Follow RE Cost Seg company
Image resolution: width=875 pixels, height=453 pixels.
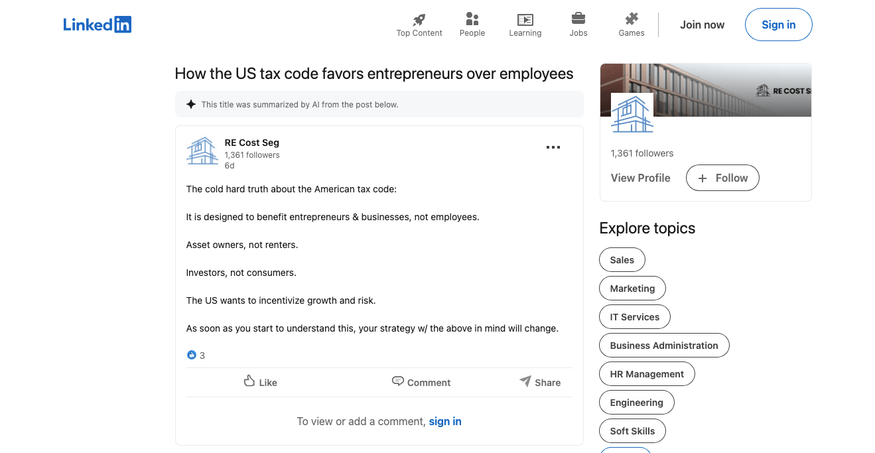[x=722, y=178]
